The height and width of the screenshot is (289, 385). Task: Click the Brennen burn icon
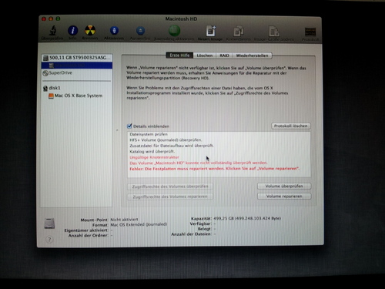tap(90, 30)
